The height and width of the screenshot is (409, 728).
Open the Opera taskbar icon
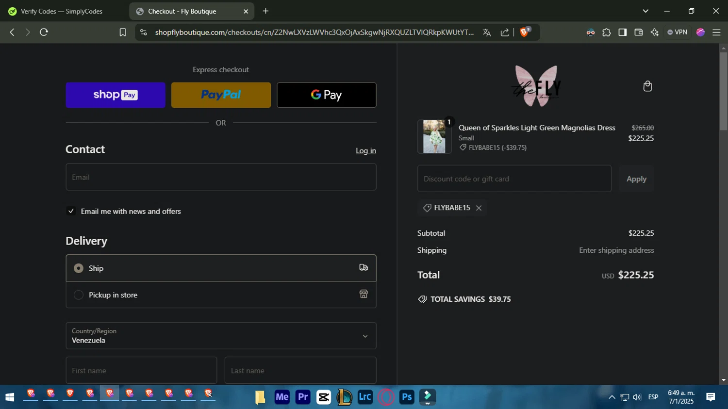click(386, 397)
